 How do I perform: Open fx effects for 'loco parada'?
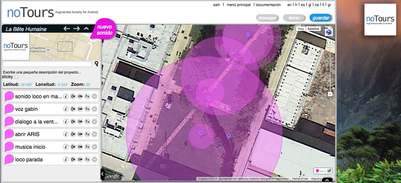88,159
